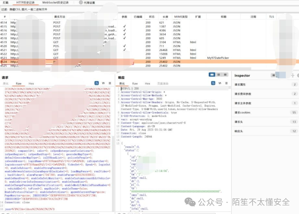Open the Hex view of the request
This screenshot has height=214, width=299.
pos(31,83)
